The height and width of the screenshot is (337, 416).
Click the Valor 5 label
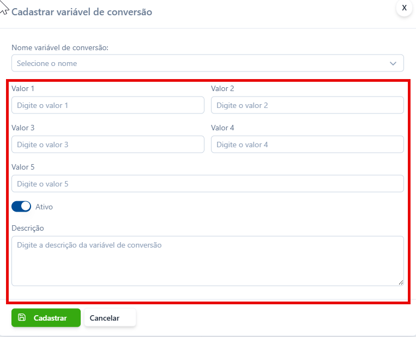tap(23, 167)
